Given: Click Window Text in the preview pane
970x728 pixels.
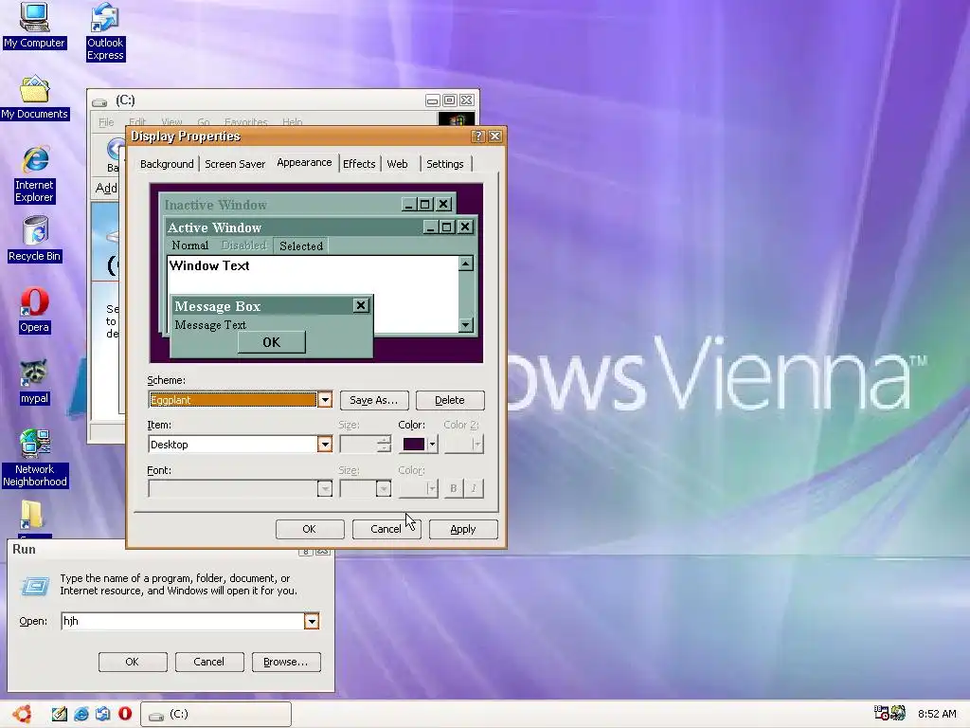Looking at the screenshot, I should pos(209,265).
